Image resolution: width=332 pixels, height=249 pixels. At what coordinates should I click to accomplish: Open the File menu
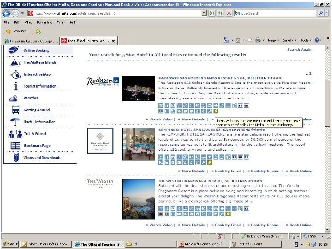[x=6, y=22]
